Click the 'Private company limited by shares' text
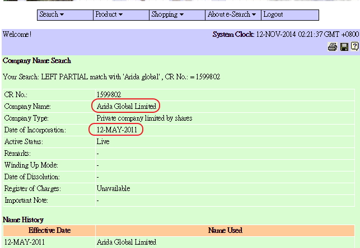 (144, 118)
